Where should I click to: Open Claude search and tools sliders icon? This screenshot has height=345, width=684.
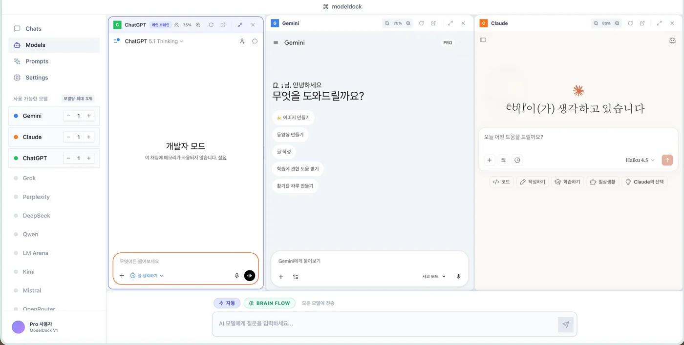coord(503,160)
